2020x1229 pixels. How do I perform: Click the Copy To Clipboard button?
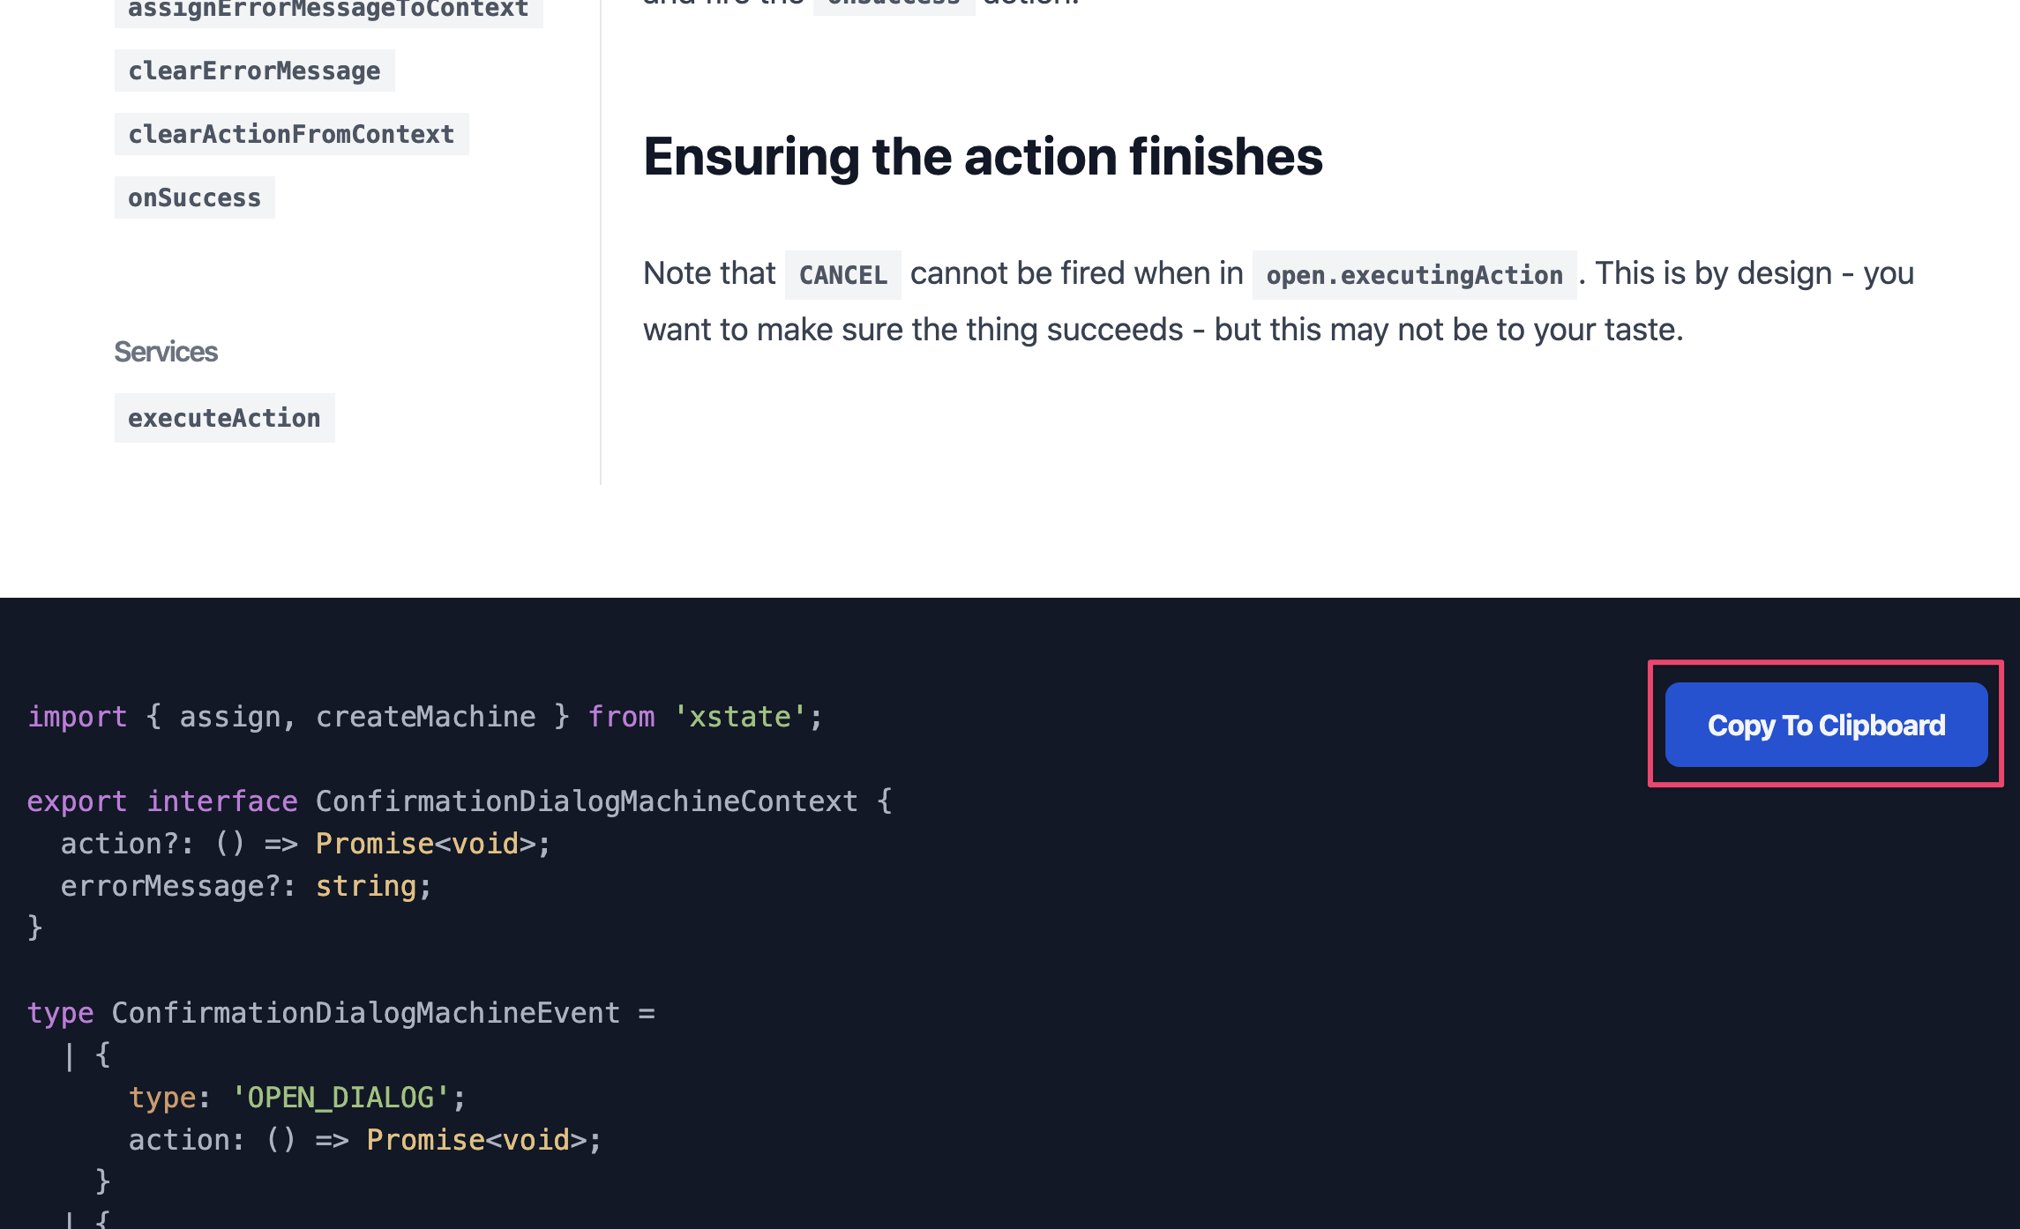point(1826,725)
